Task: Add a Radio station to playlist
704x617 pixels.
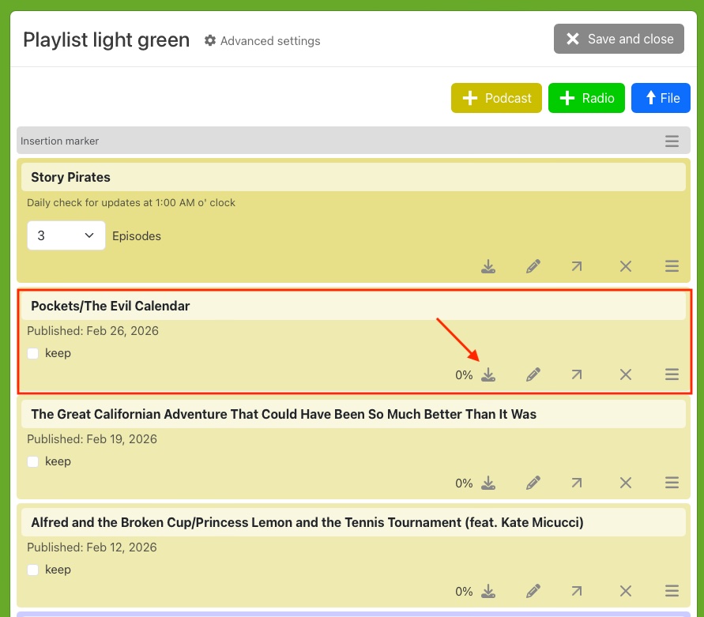Action: pos(586,98)
